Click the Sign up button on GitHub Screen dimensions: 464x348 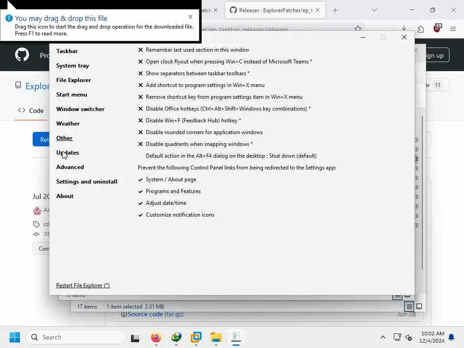pyautogui.click(x=435, y=55)
